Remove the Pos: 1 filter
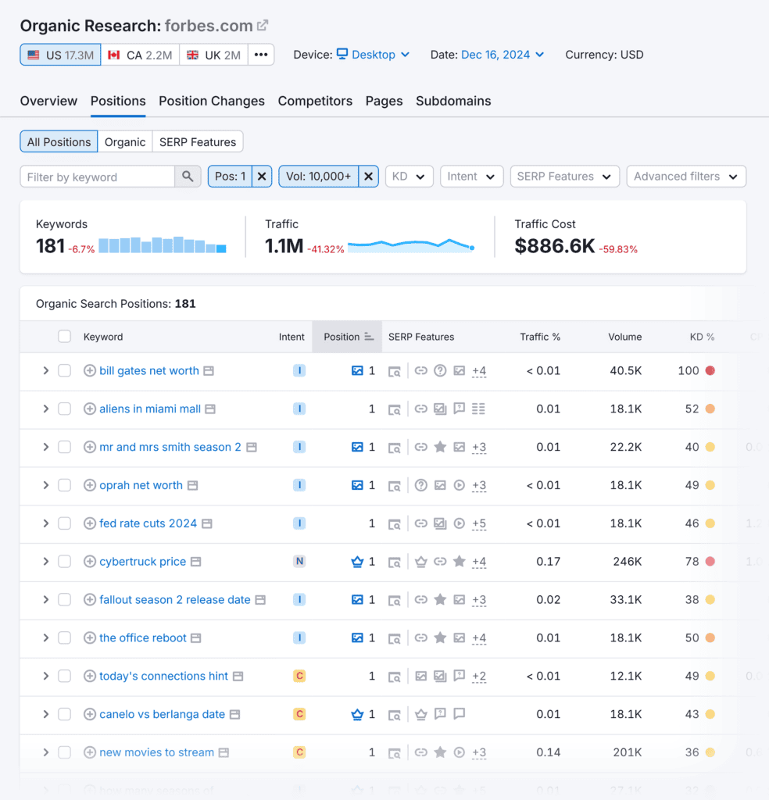Screen dimensions: 769x800 [262, 177]
